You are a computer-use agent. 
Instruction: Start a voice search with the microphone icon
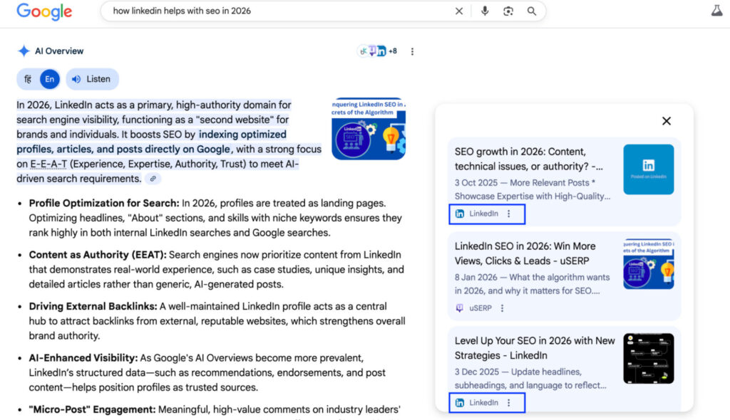[x=485, y=11]
